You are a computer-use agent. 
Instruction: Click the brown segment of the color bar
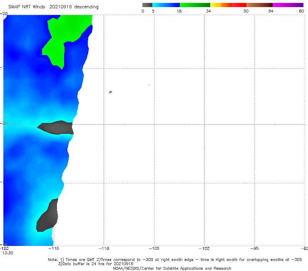click(259, 5)
